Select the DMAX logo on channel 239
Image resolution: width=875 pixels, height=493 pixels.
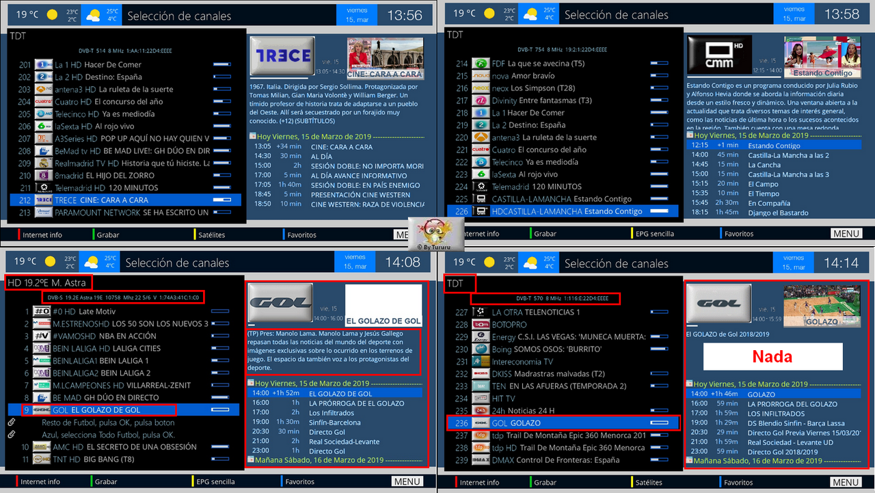point(481,460)
